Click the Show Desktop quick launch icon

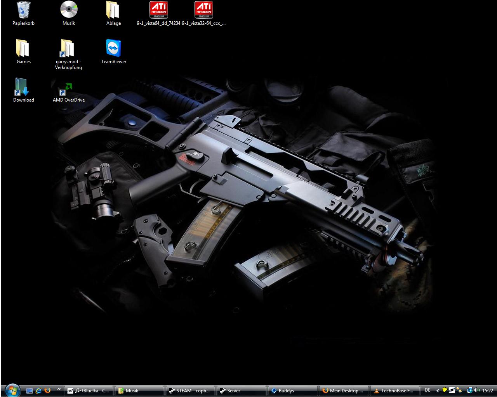30,391
